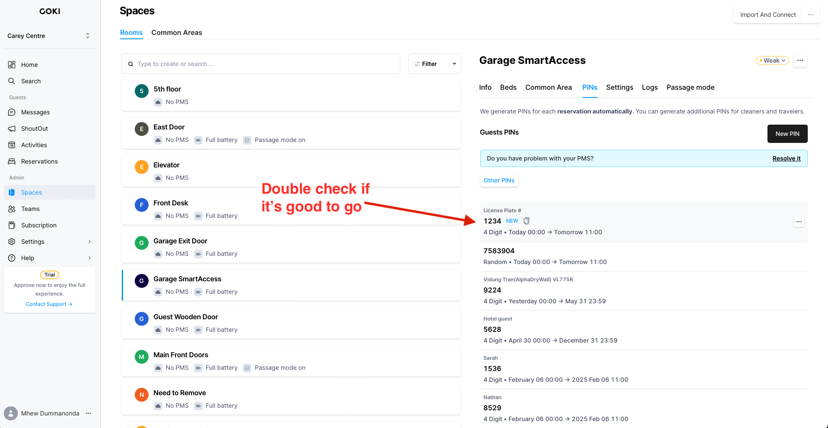Open the Carey Centre property switcher
Viewport: 828px width, 428px height.
[x=50, y=36]
